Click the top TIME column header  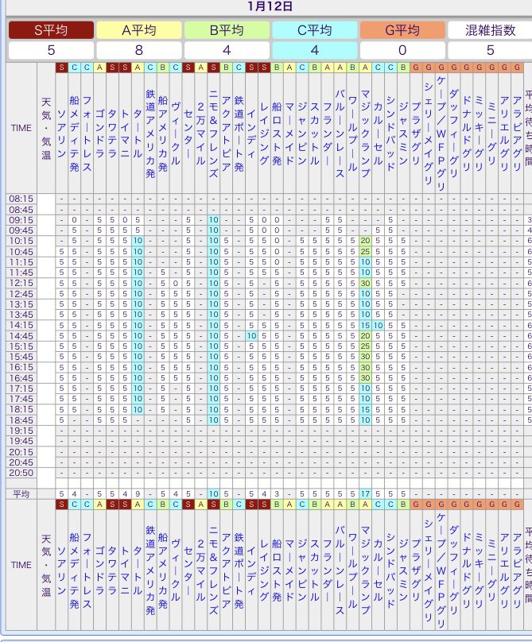point(21,128)
